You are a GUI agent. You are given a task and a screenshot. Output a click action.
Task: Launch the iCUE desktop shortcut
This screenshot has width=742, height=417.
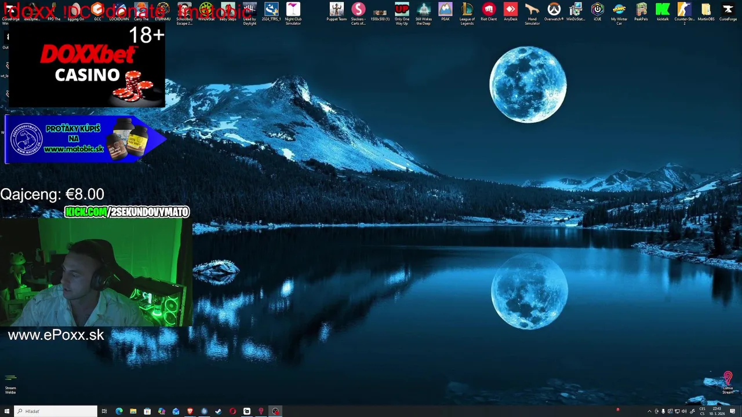coord(598,12)
